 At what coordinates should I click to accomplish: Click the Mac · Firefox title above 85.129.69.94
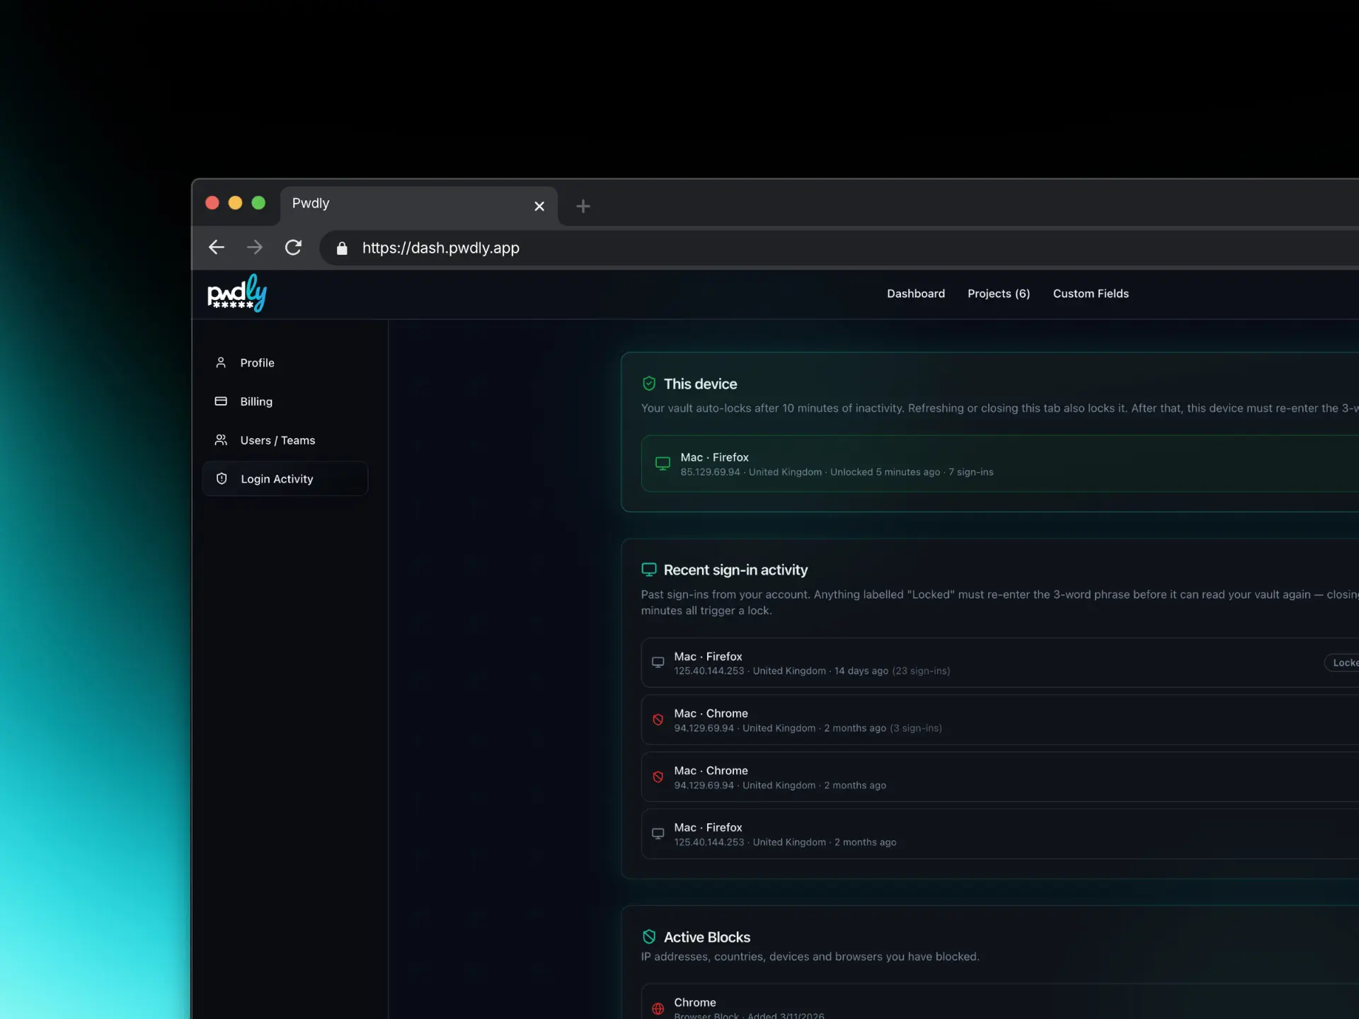pos(714,457)
